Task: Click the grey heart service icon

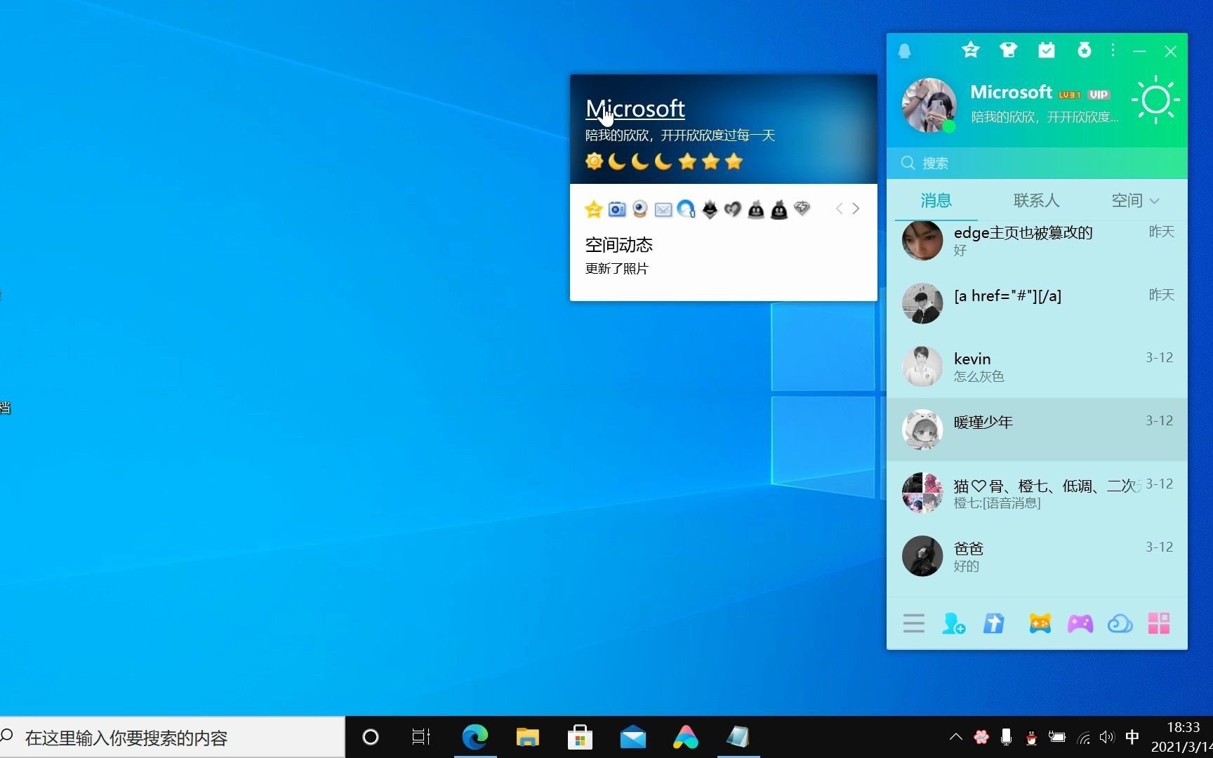Action: click(733, 208)
